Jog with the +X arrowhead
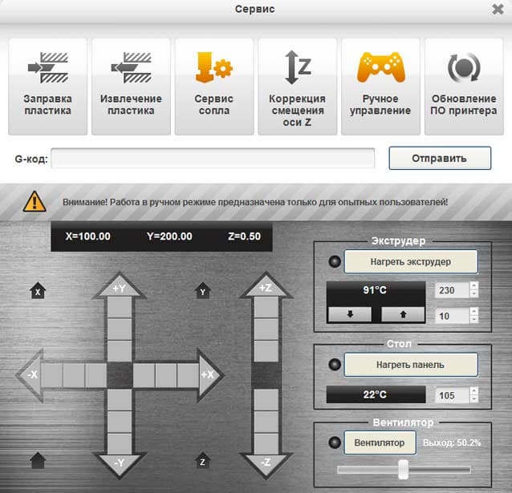 210,375
